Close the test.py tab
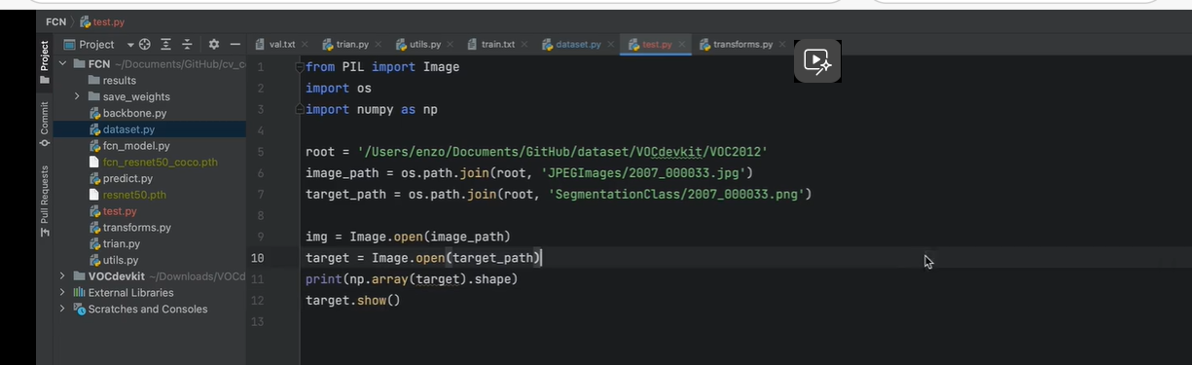 click(681, 45)
